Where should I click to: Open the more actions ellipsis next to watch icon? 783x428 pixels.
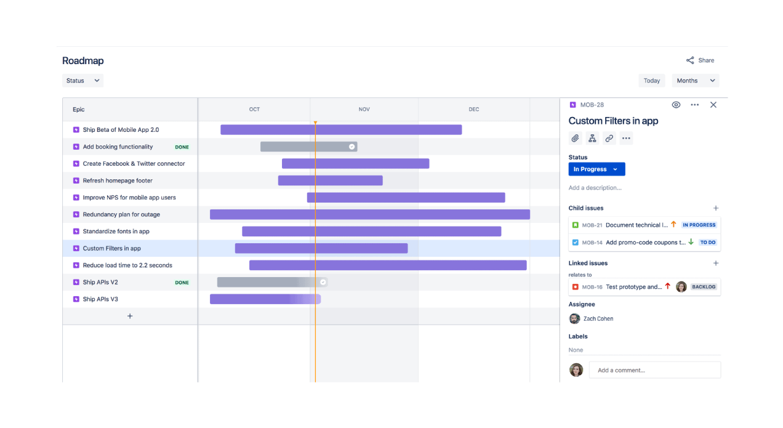click(x=694, y=105)
